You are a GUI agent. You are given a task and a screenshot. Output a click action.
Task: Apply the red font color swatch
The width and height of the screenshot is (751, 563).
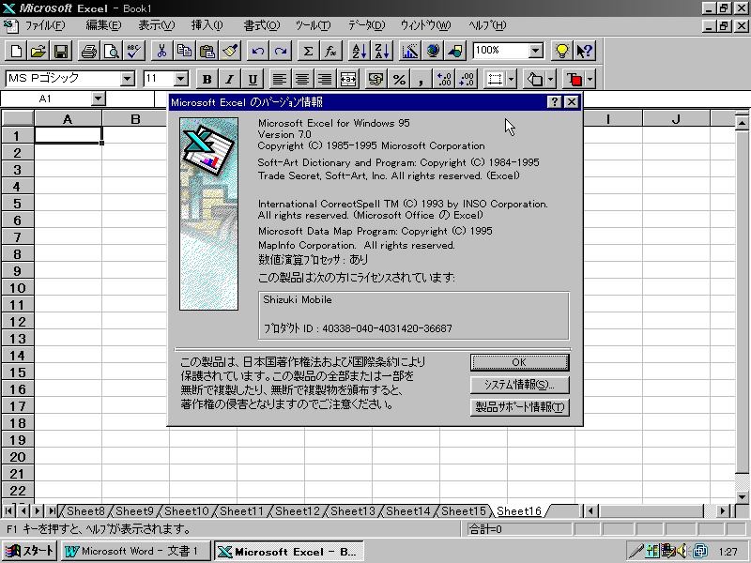click(575, 79)
